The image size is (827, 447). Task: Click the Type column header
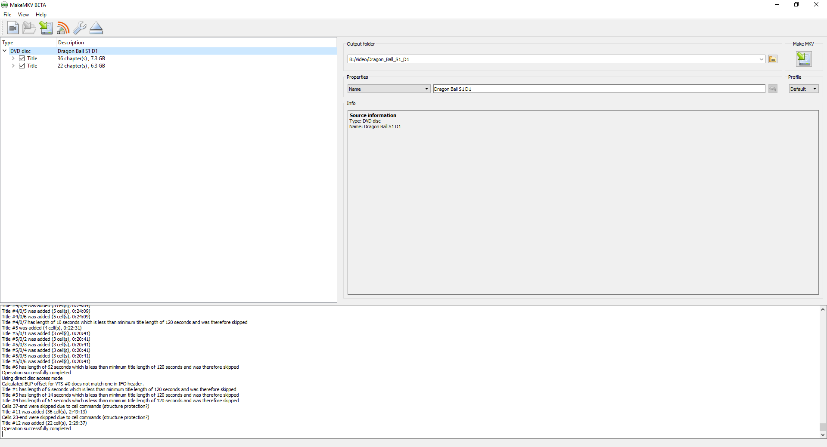(28, 43)
